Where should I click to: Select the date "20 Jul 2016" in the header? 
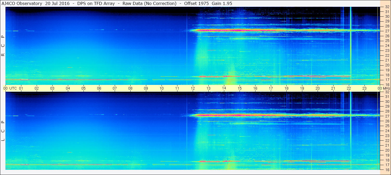[57, 3]
